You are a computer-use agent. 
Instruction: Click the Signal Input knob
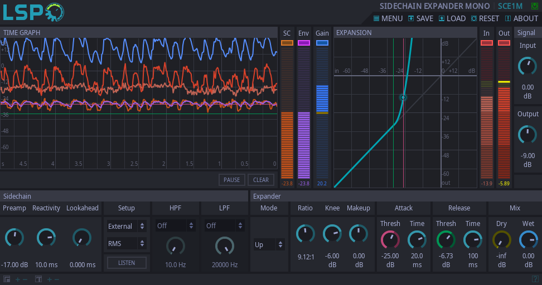pos(528,66)
